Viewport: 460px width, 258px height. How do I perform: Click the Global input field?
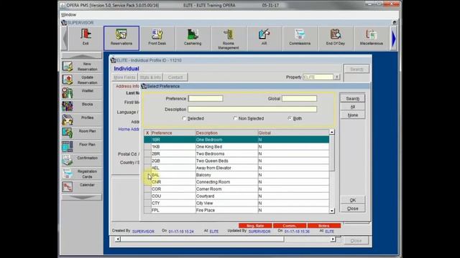(299, 99)
